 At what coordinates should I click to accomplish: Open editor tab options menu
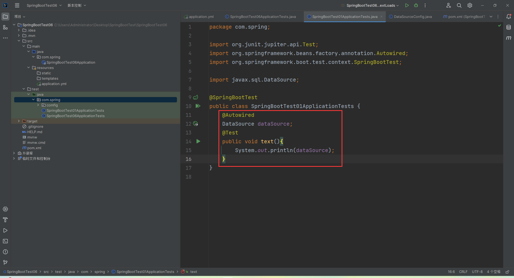498,17
